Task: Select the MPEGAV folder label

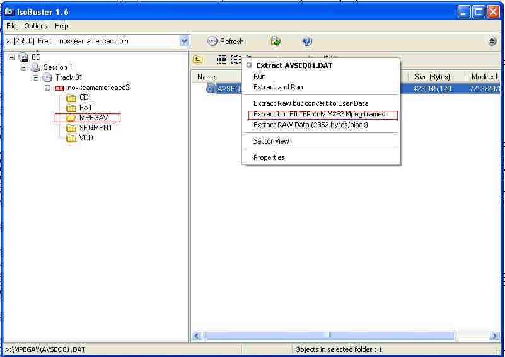Action: pyautogui.click(x=94, y=118)
